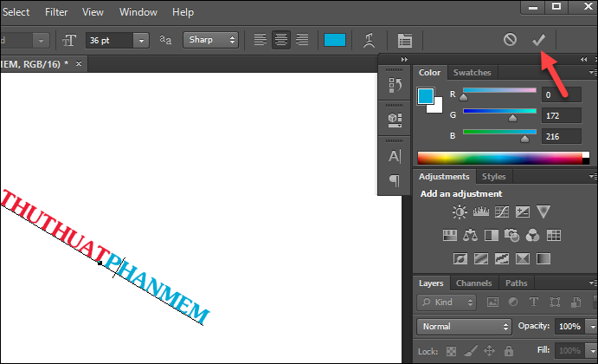
Task: Open the Filter menu
Action: [56, 12]
